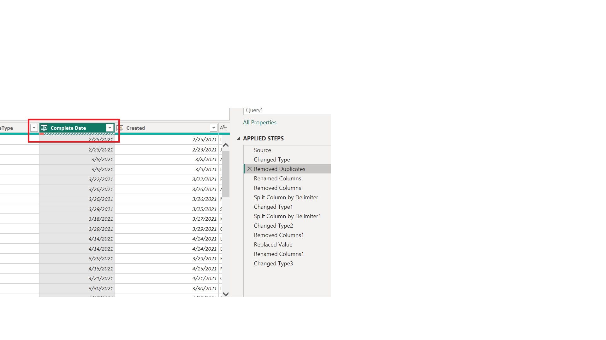Select the Created column header
606x340 pixels.
[167, 128]
